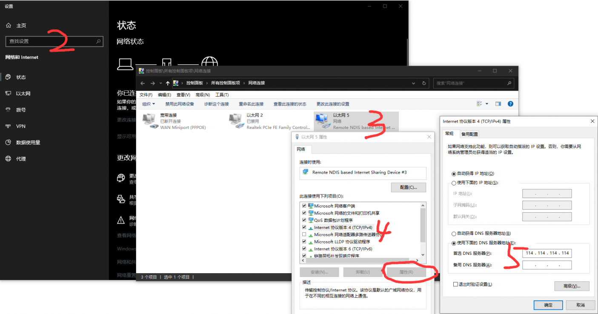
Task: Click the 首选 DNS 服务器 input field
Action: pos(547,253)
